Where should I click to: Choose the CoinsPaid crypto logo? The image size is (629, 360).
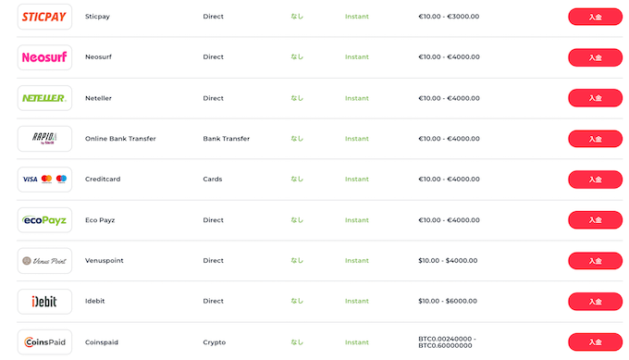[x=44, y=341]
